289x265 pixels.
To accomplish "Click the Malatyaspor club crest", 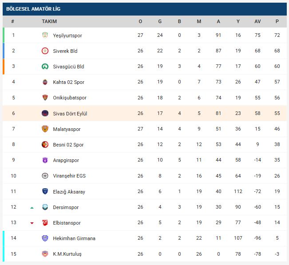I will (x=44, y=129).
